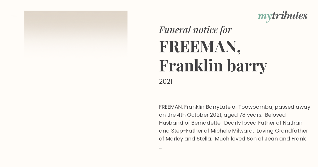Click the word Toowoomba in the notice
Image resolution: width=318 pixels, height=167 pixels.
click(255, 107)
